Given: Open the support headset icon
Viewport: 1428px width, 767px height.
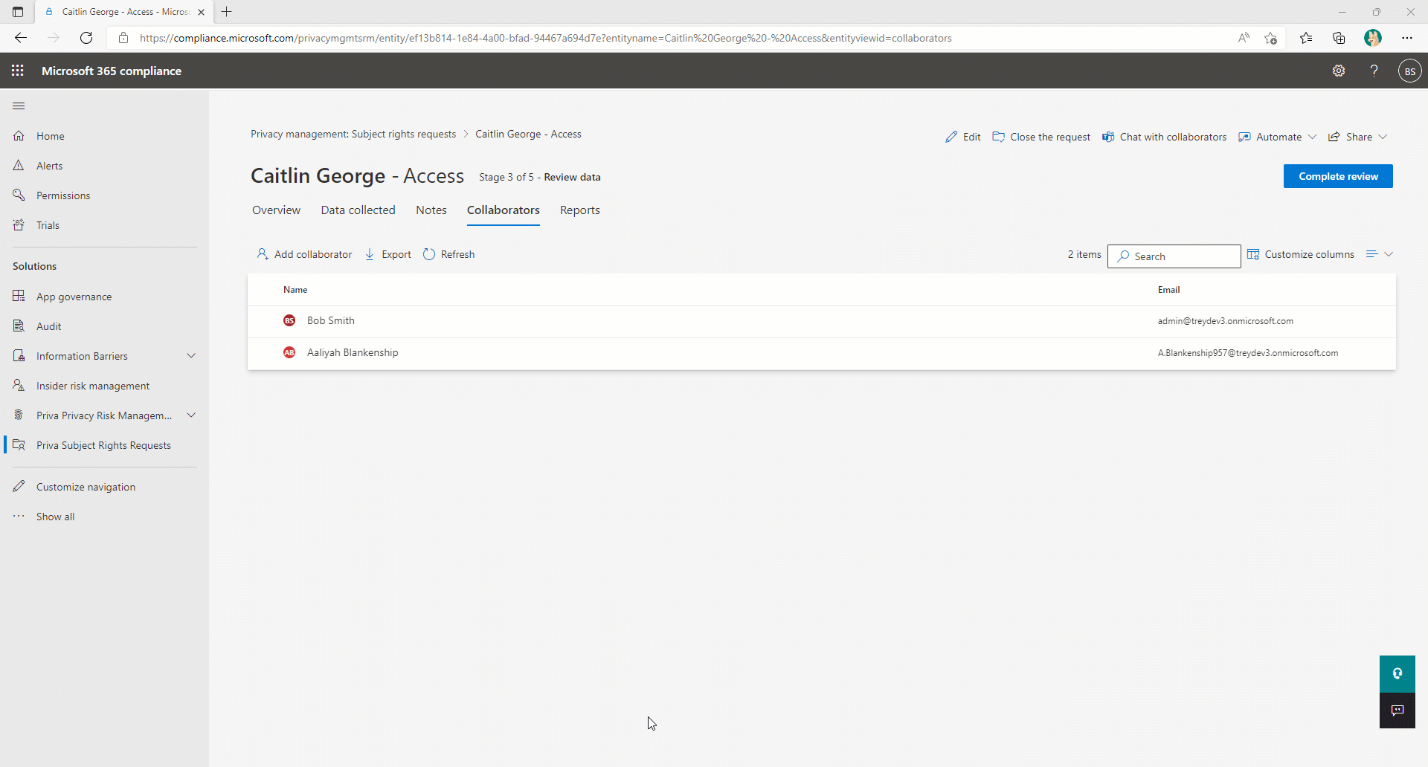Looking at the screenshot, I should coord(1398,673).
